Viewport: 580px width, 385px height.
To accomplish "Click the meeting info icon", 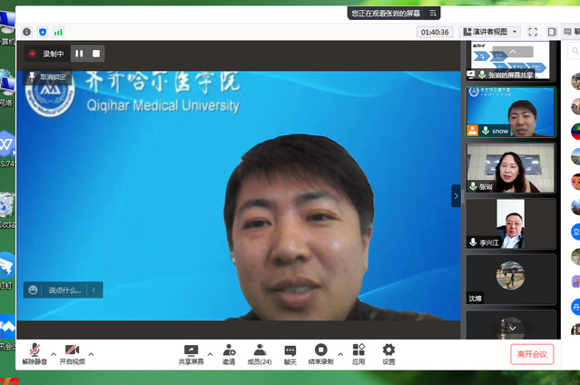I will 26,32.
